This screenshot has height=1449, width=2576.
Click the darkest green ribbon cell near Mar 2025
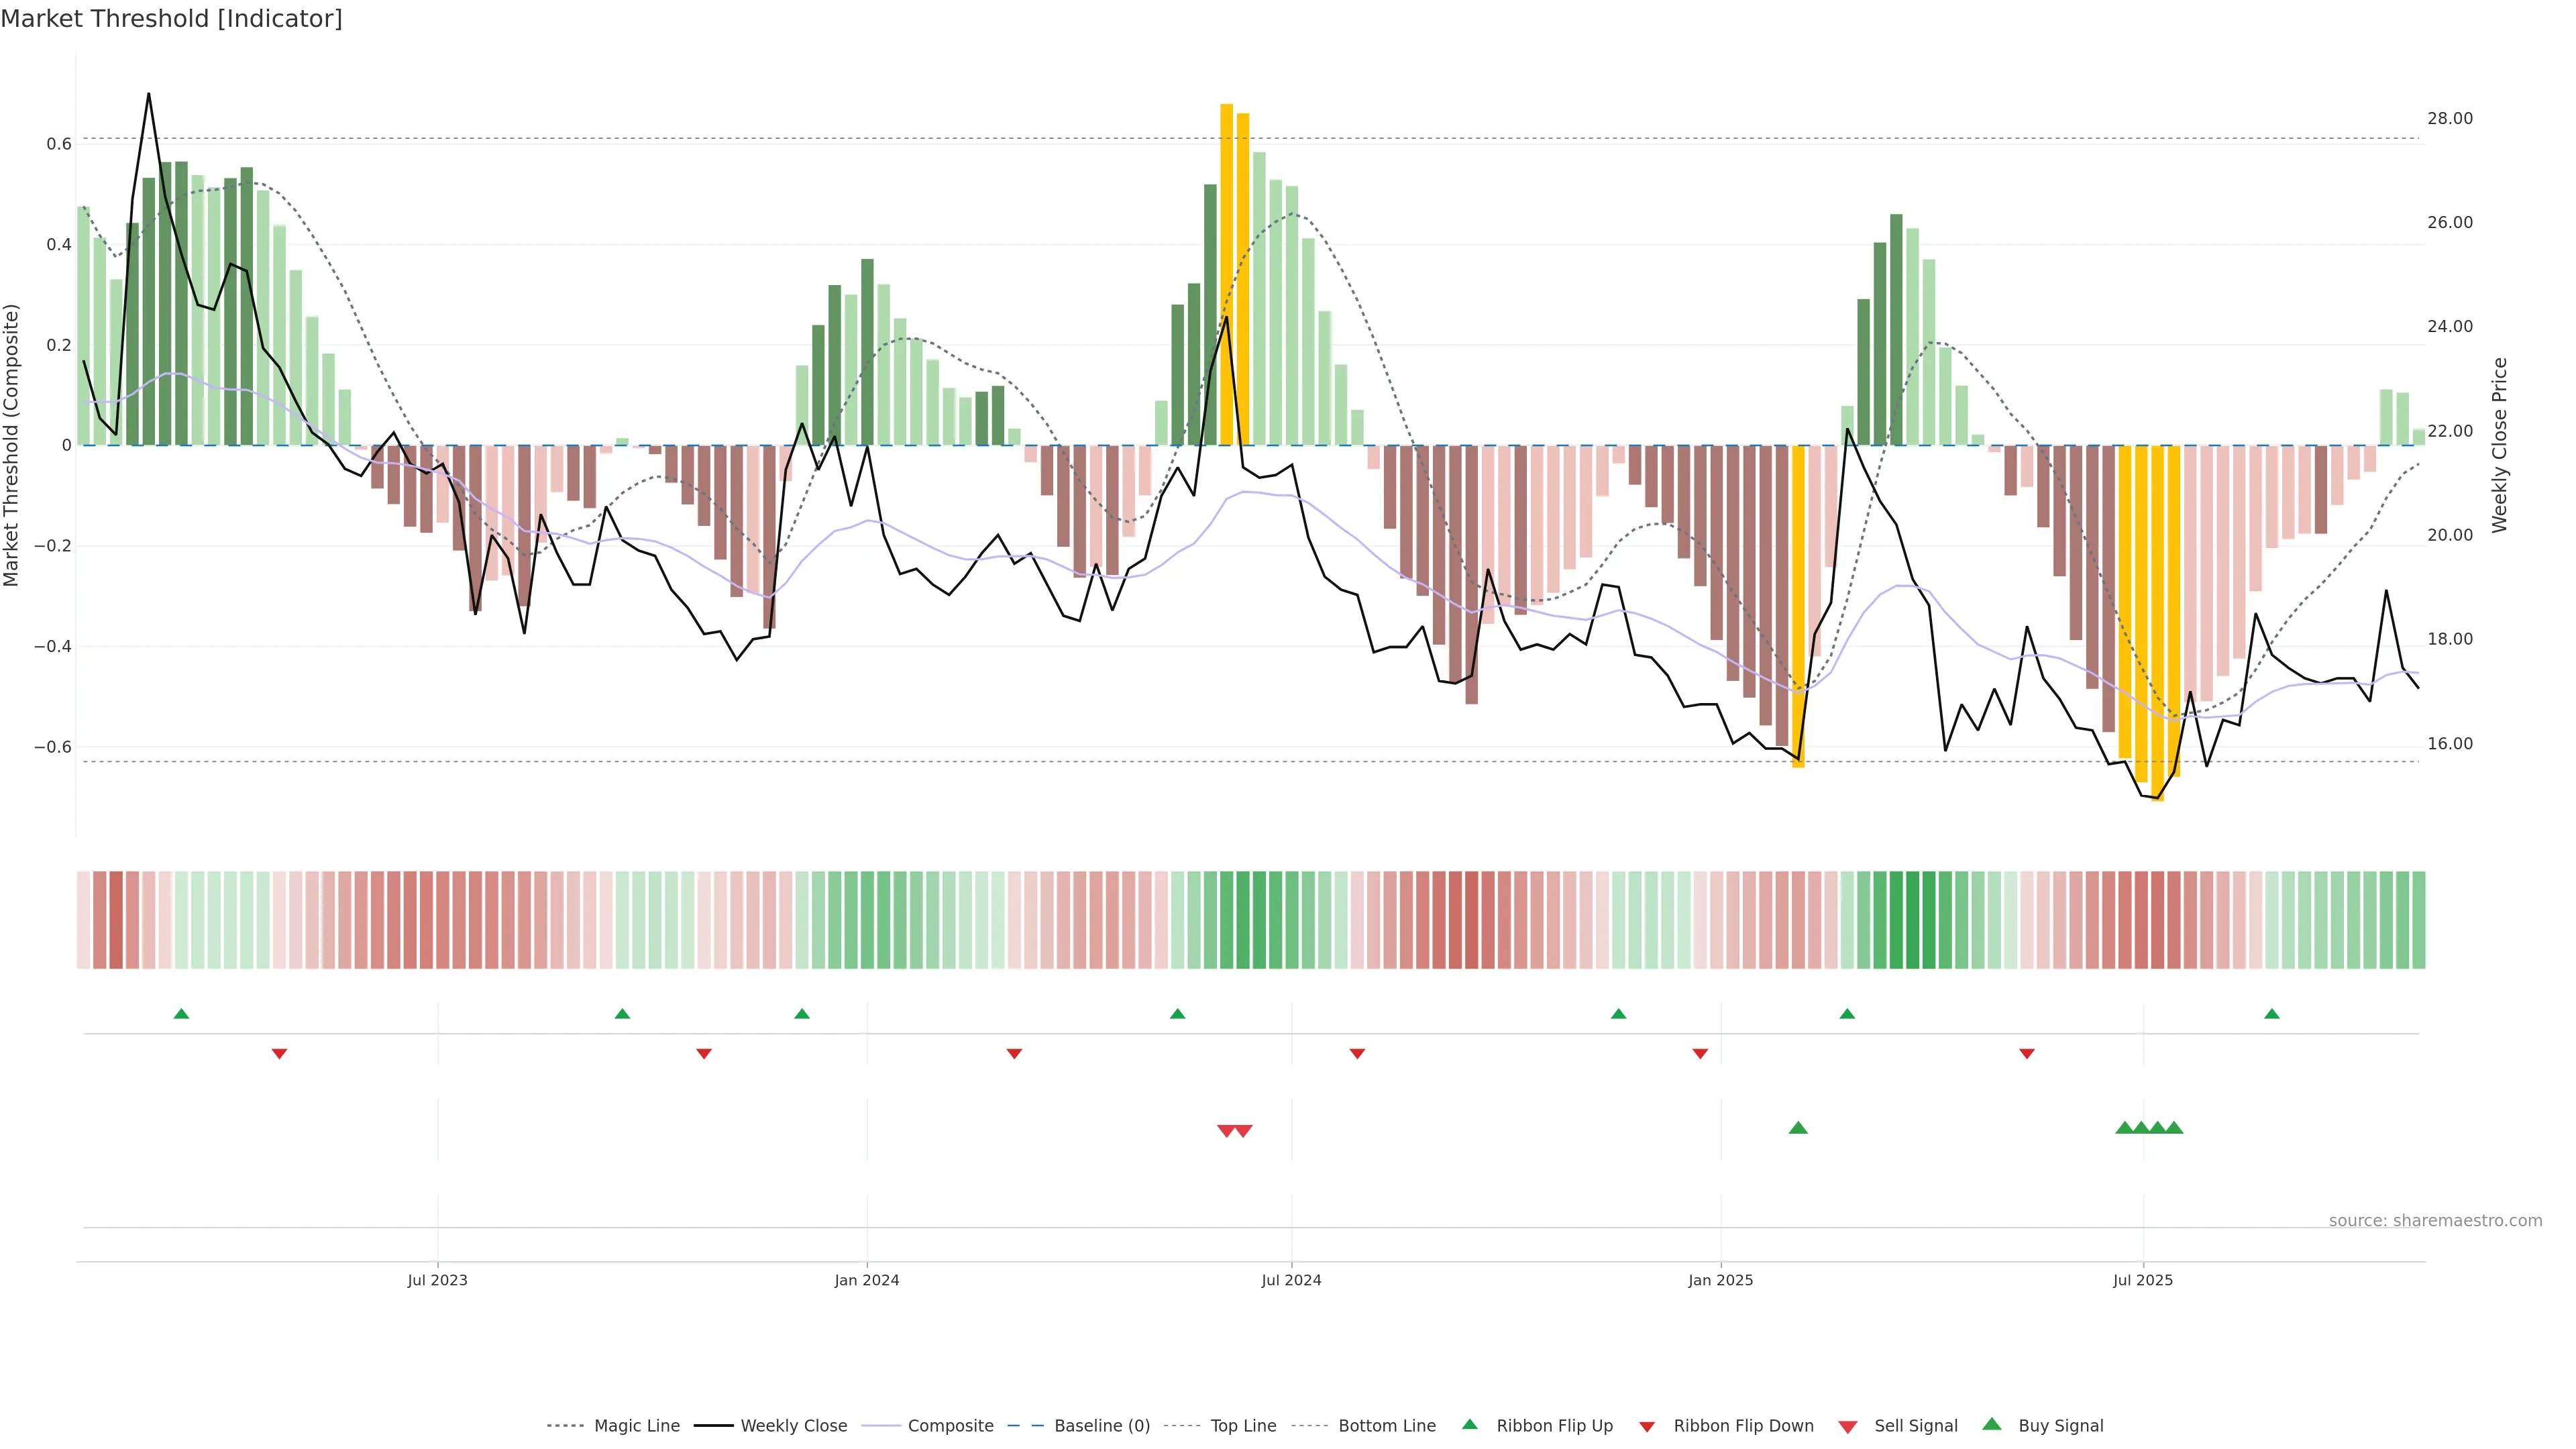click(1913, 920)
